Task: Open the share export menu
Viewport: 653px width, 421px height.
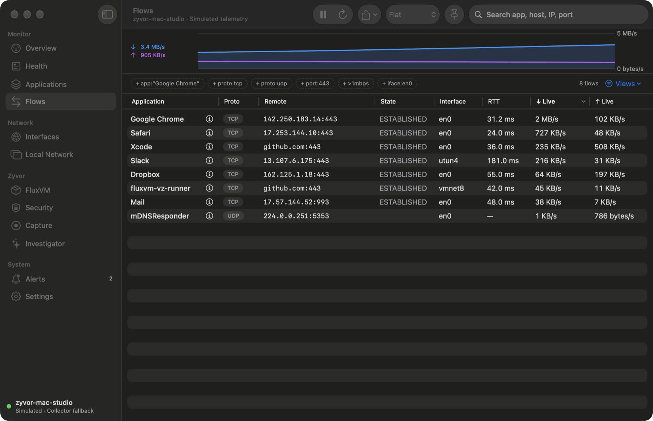Action: pos(369,15)
